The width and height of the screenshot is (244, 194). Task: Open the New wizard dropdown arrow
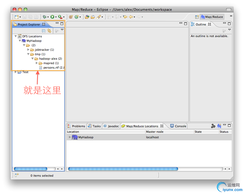point(20,17)
